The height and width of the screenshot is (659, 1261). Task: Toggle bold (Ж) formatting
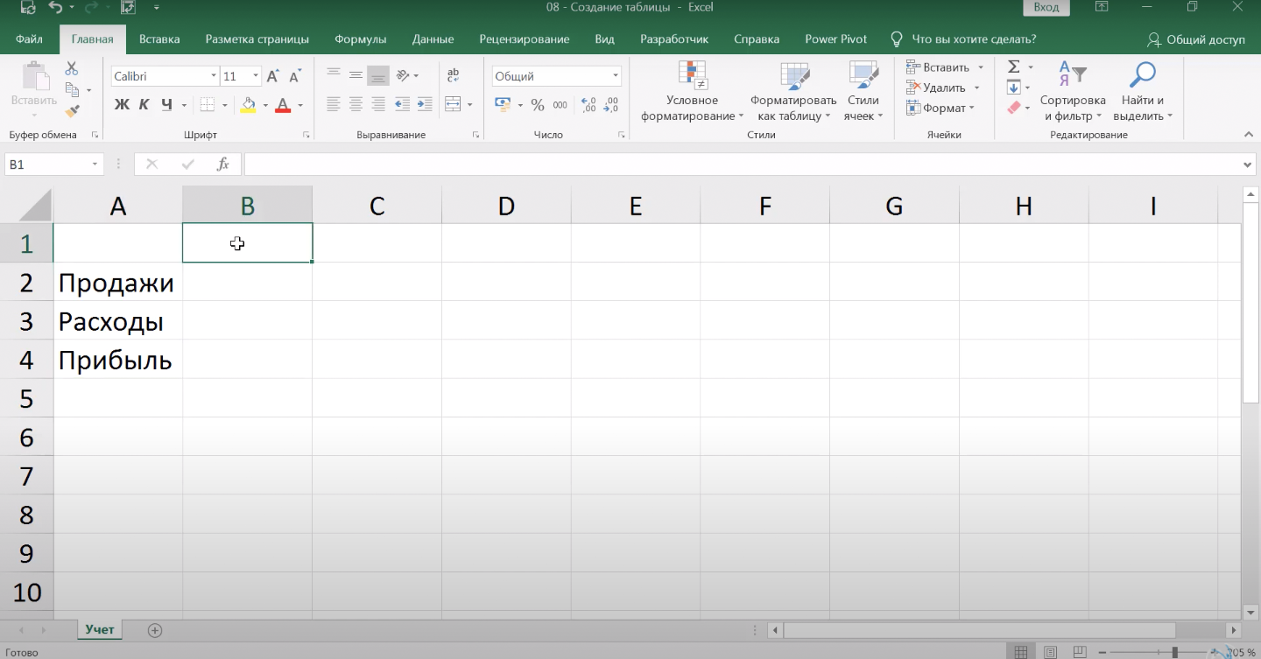[x=122, y=105]
